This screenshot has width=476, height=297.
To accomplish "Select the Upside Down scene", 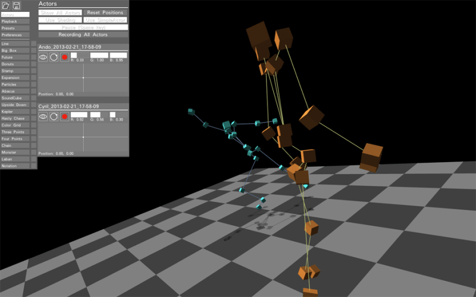I will pyautogui.click(x=15, y=105).
